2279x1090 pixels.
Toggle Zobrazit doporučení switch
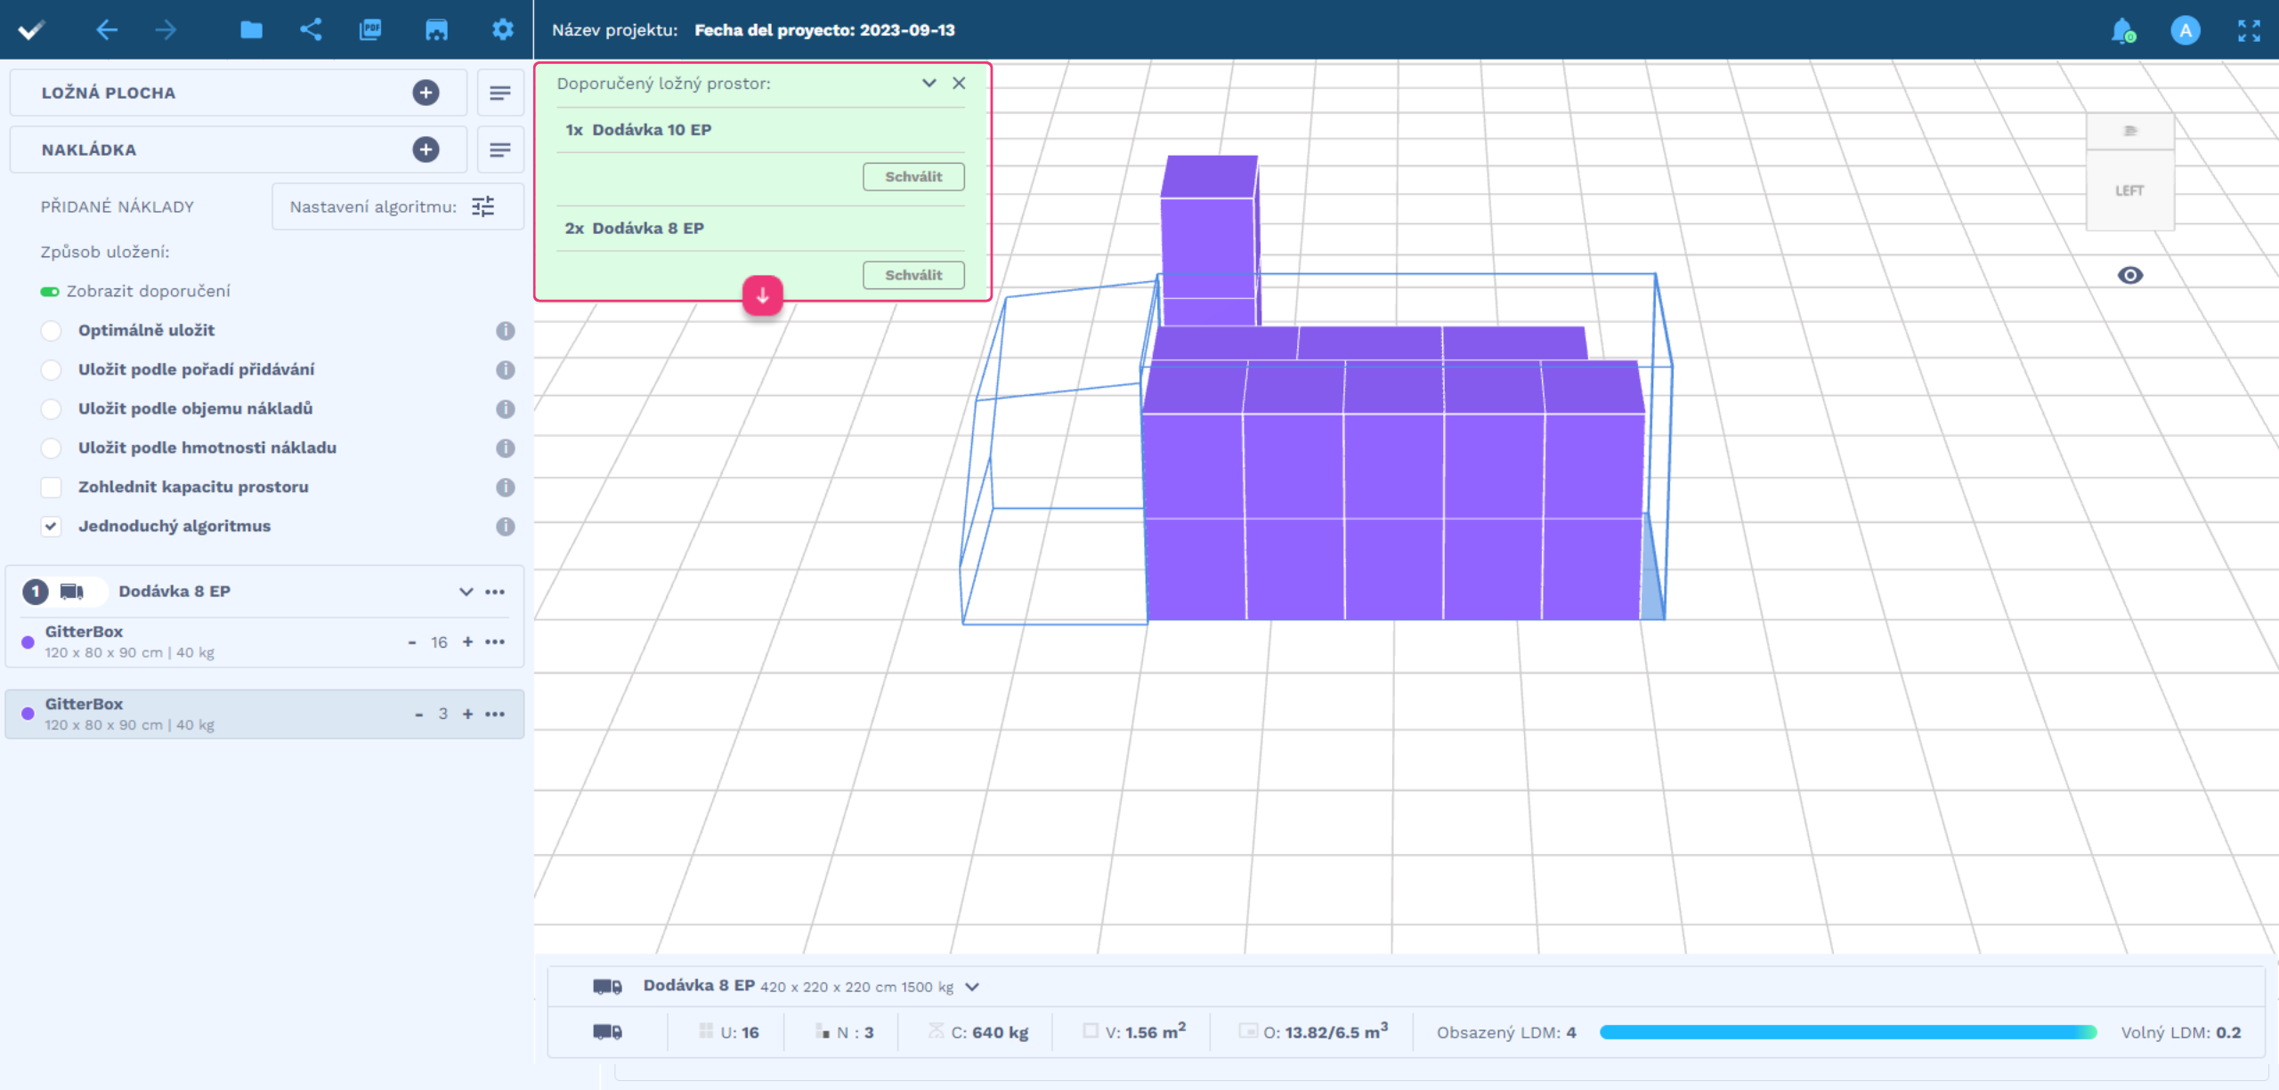50,292
